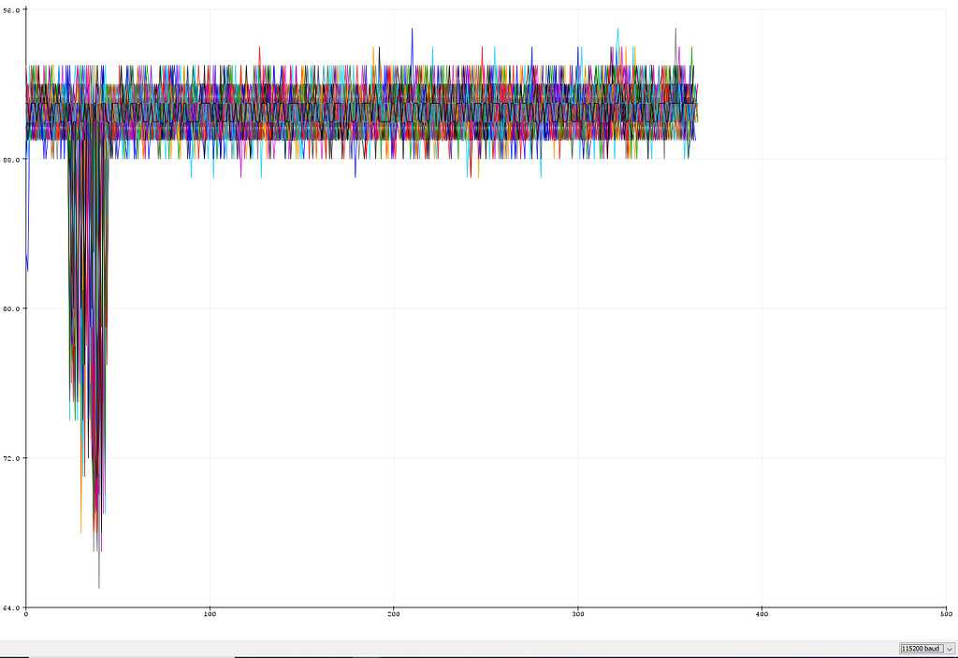The image size is (958, 658).
Task: Click the 88.0 y-axis label
Action: 13,159
